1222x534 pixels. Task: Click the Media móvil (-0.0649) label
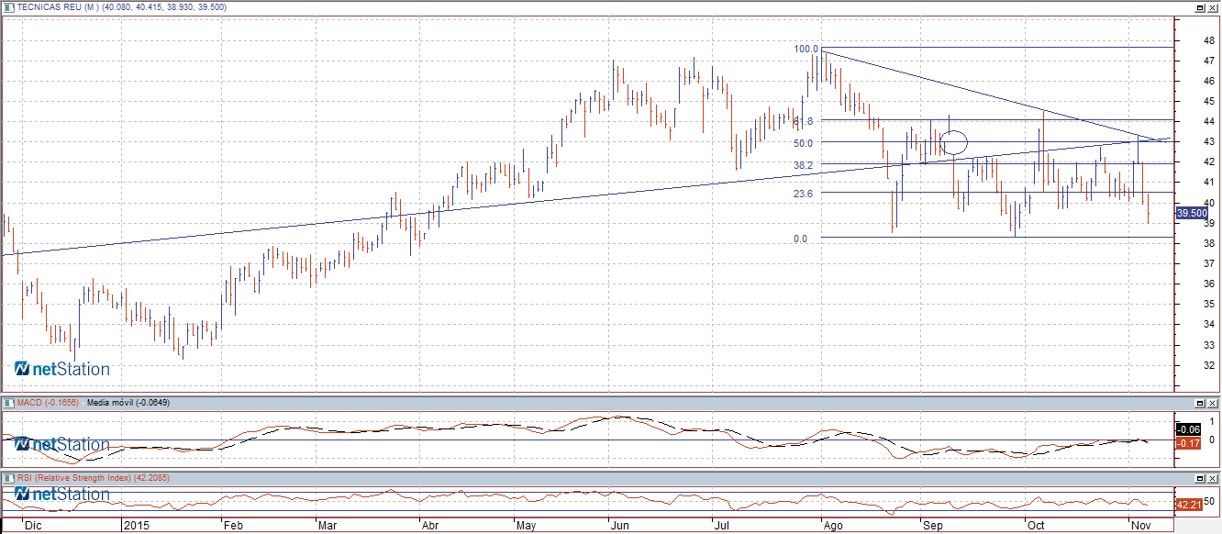click(129, 403)
